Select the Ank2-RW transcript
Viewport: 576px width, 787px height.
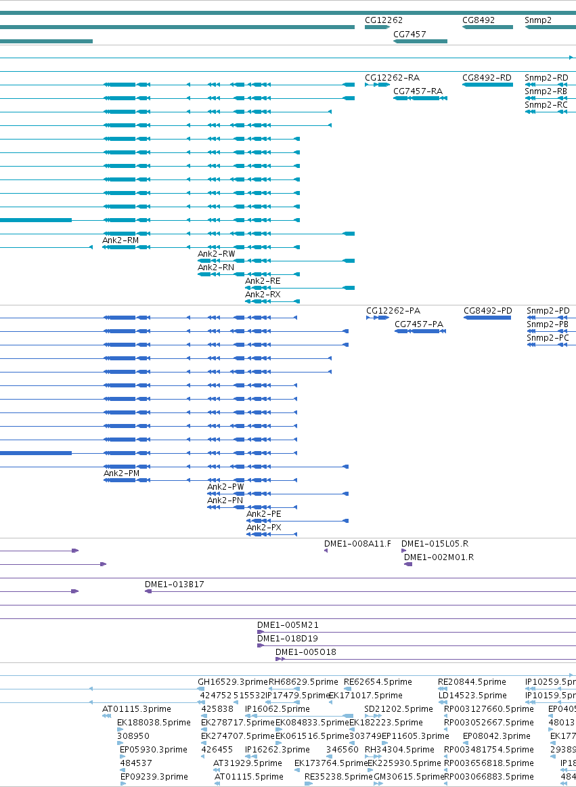pyautogui.click(x=216, y=254)
